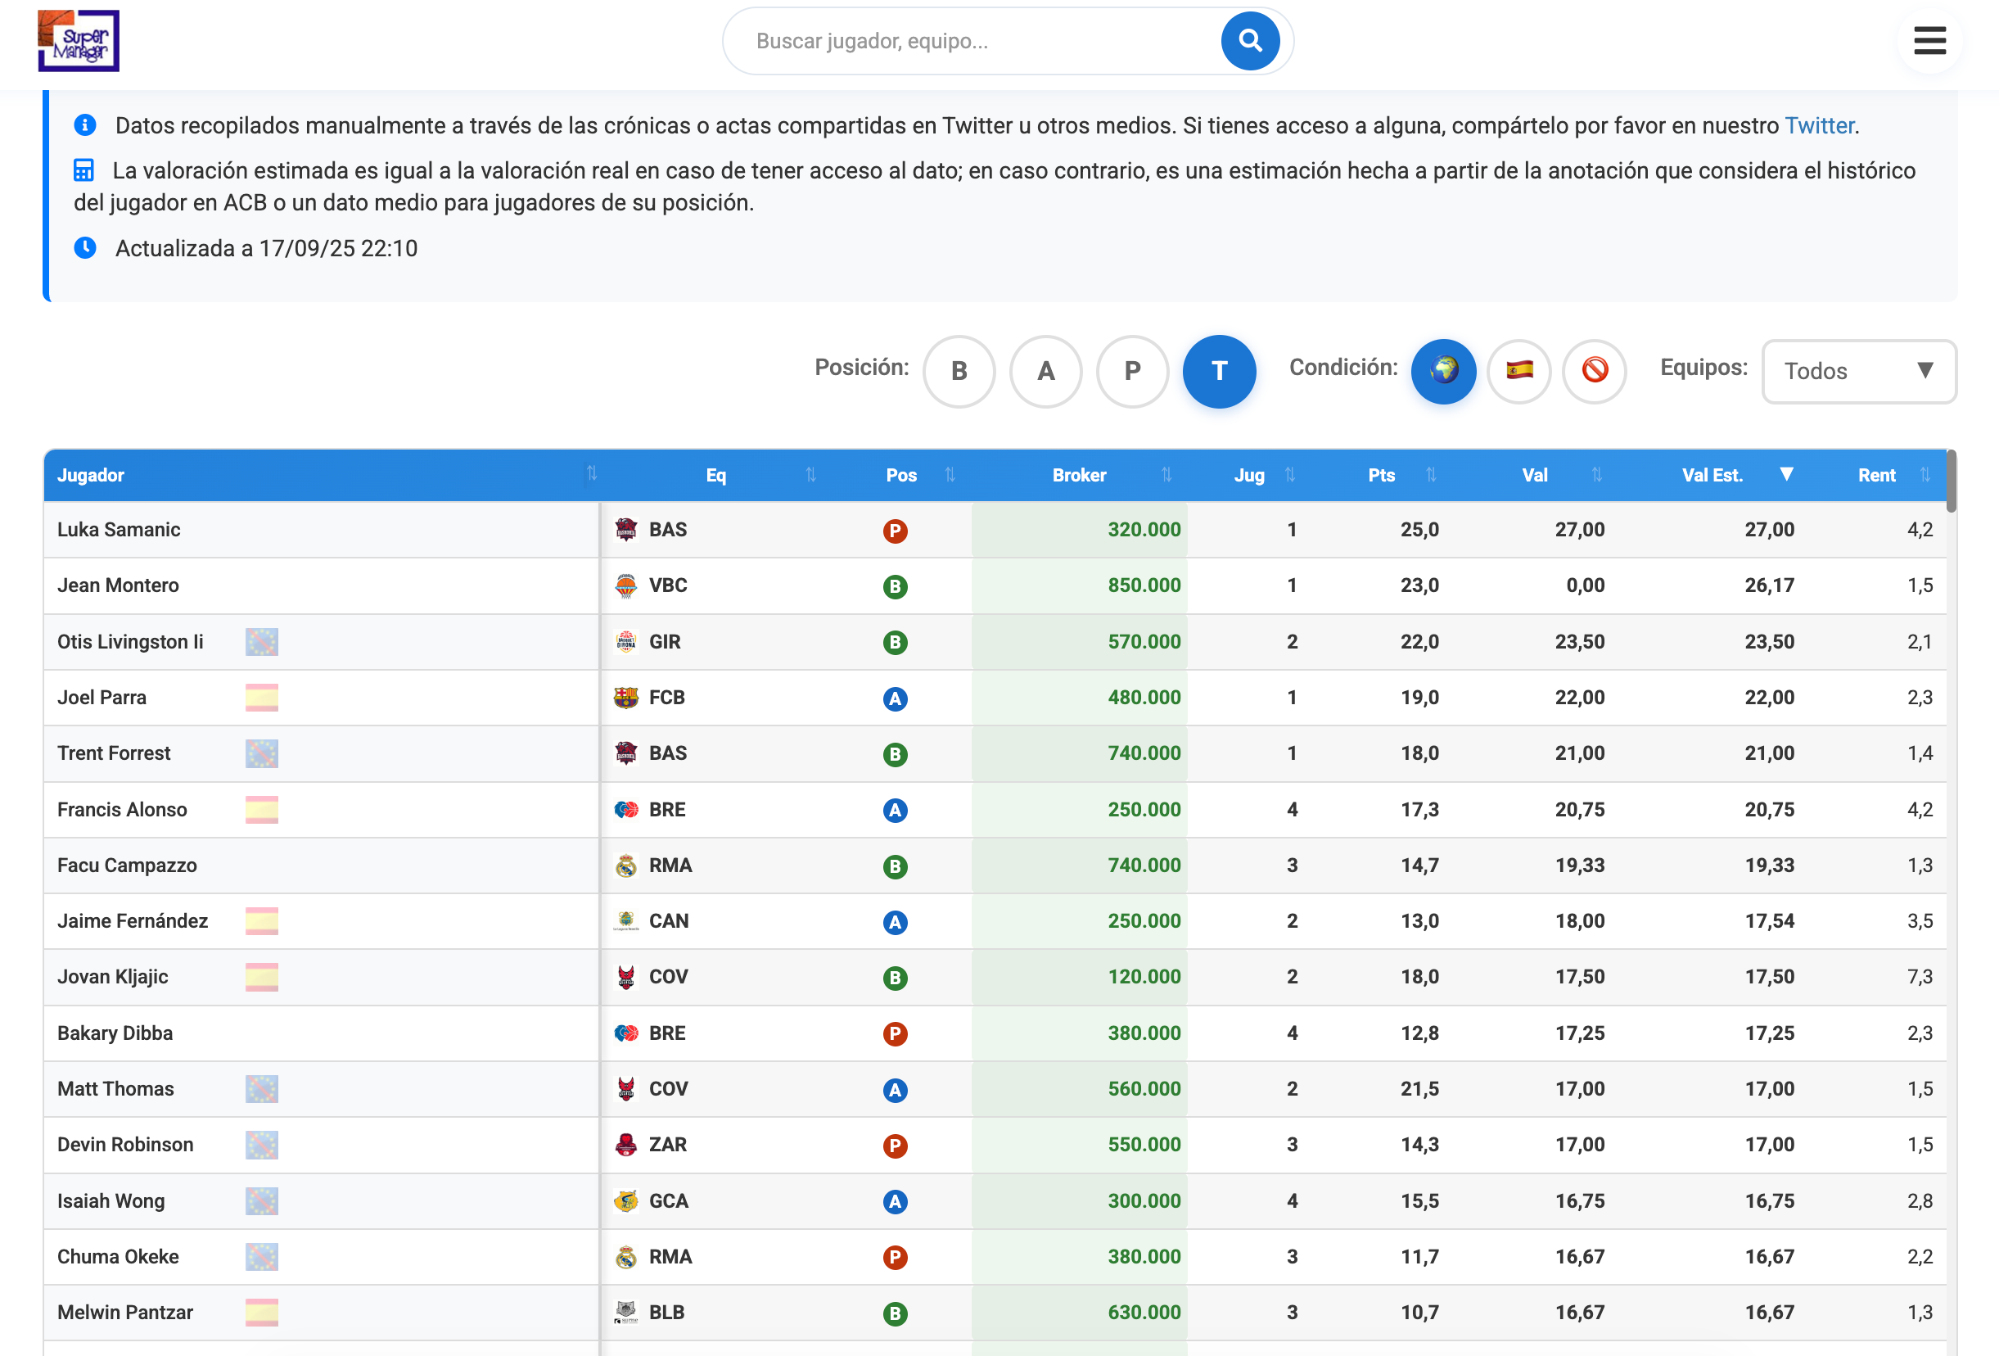The image size is (1999, 1356).
Task: Toggle position filter B
Action: coord(959,371)
